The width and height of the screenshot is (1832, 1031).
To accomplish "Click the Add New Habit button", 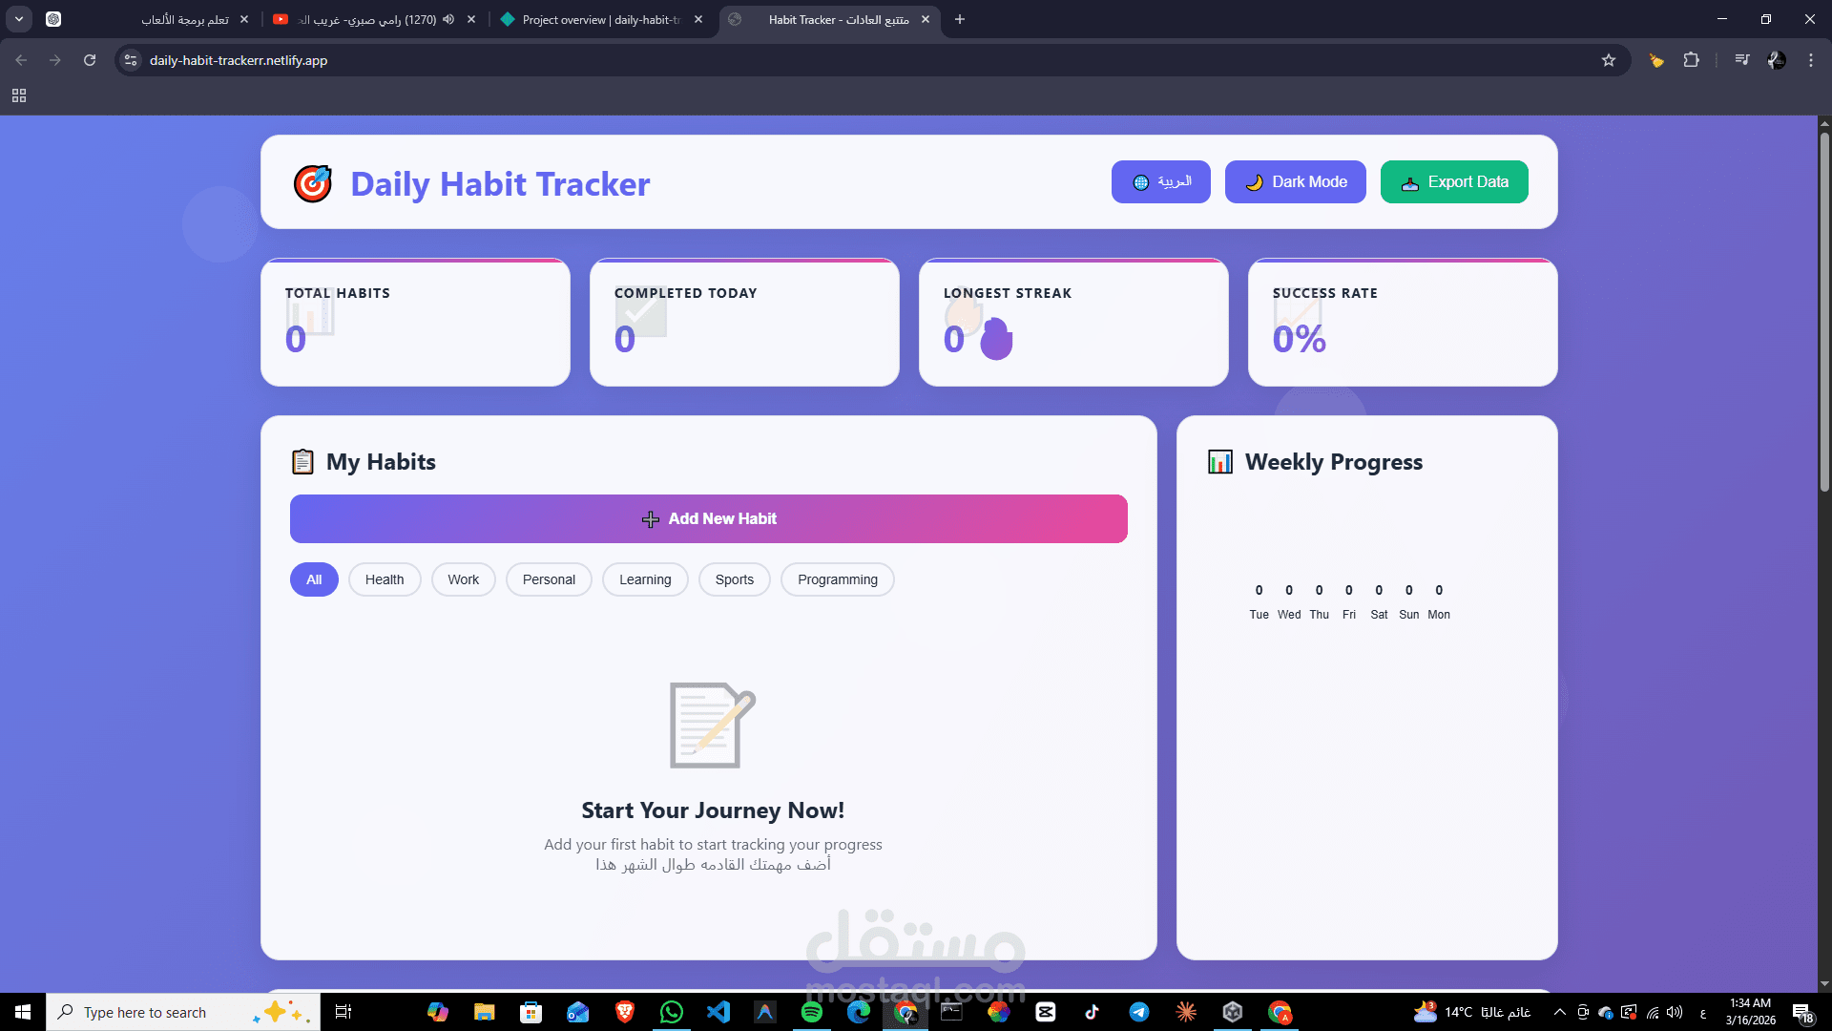I will click(x=709, y=518).
